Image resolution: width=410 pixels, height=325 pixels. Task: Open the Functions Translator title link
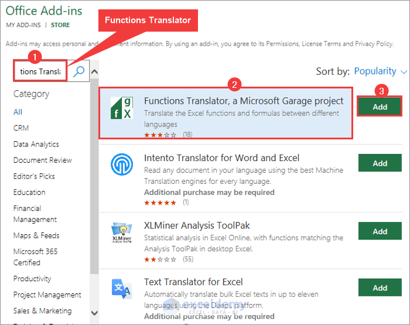click(244, 101)
